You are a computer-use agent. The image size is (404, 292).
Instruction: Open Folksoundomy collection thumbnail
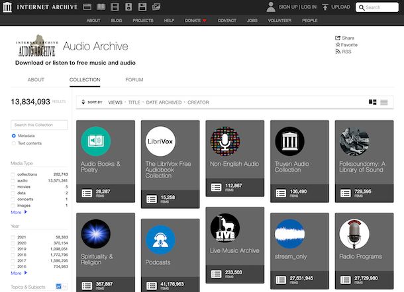pos(354,141)
